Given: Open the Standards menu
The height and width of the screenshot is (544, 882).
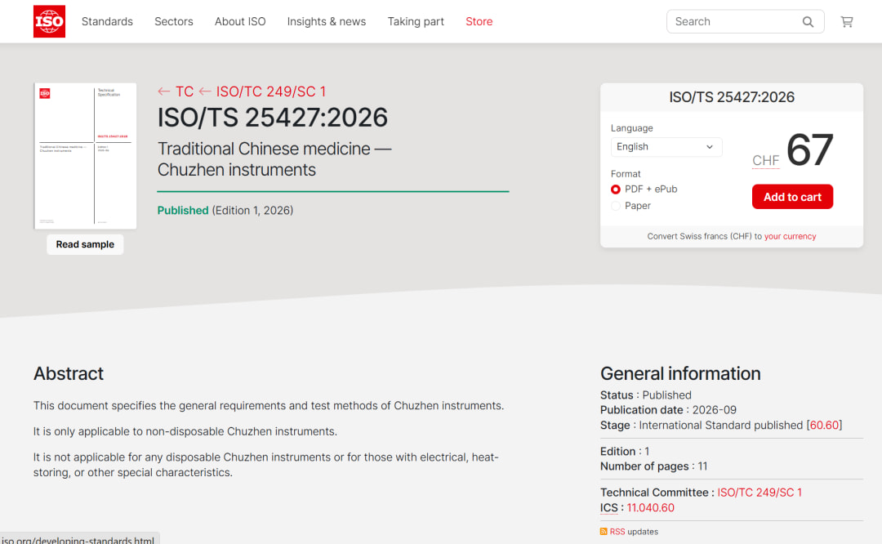Looking at the screenshot, I should point(108,21).
